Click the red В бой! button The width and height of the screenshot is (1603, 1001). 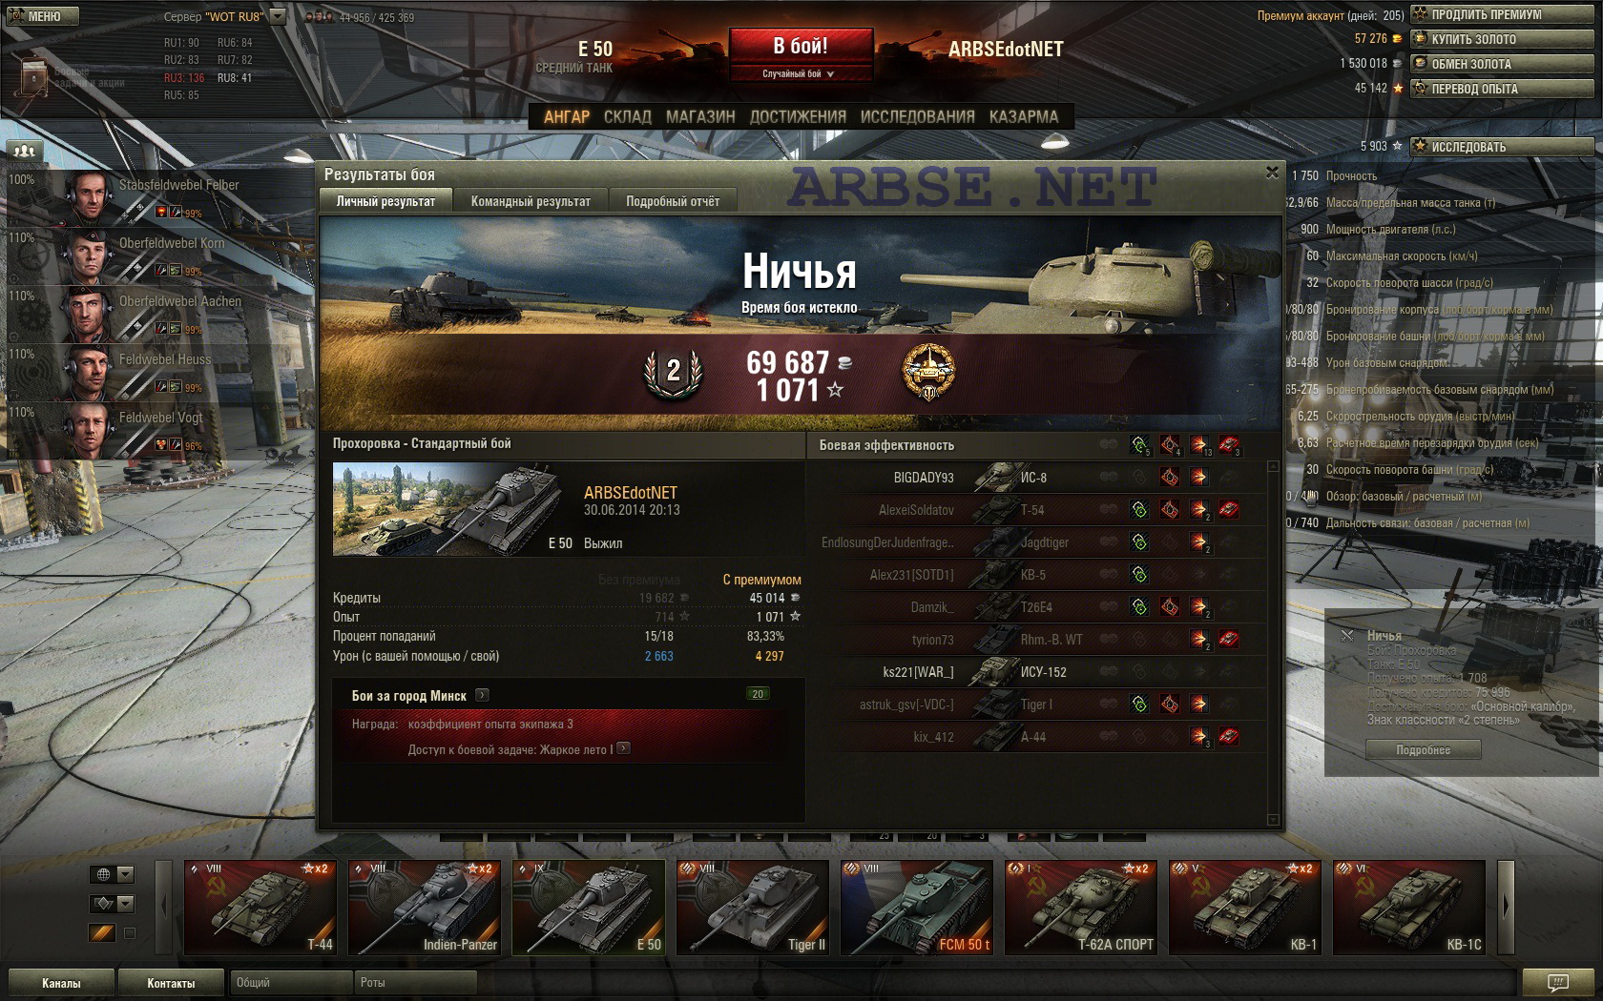pyautogui.click(x=801, y=46)
